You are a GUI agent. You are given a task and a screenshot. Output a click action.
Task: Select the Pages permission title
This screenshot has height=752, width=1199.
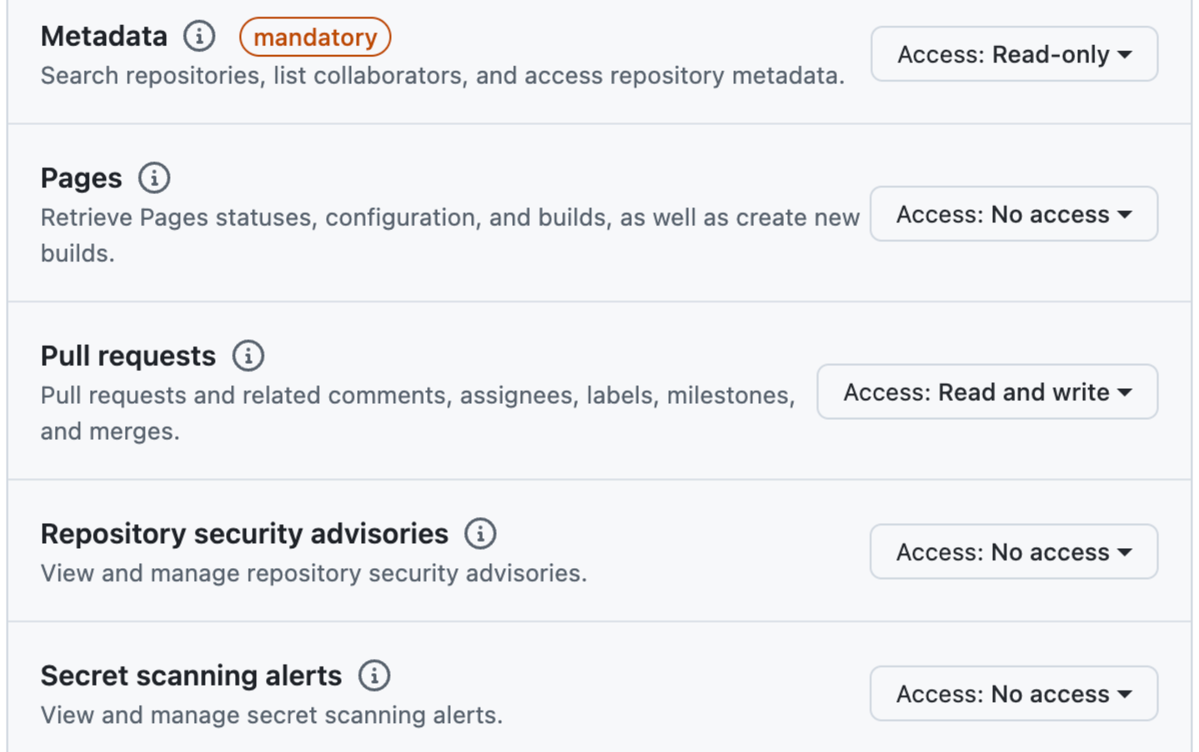pos(81,178)
